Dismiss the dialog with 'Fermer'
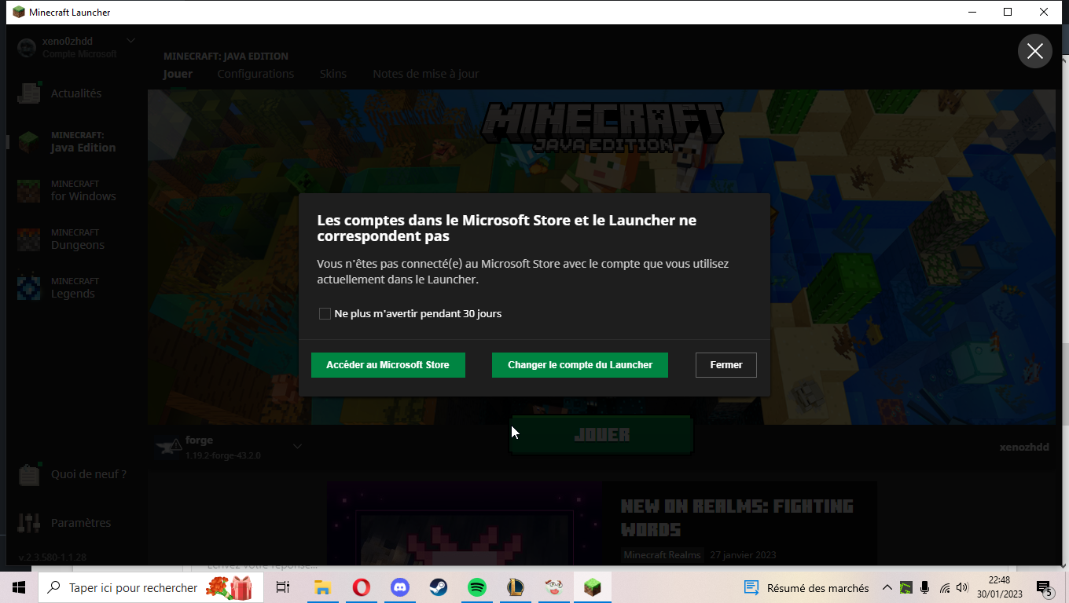 click(x=726, y=365)
